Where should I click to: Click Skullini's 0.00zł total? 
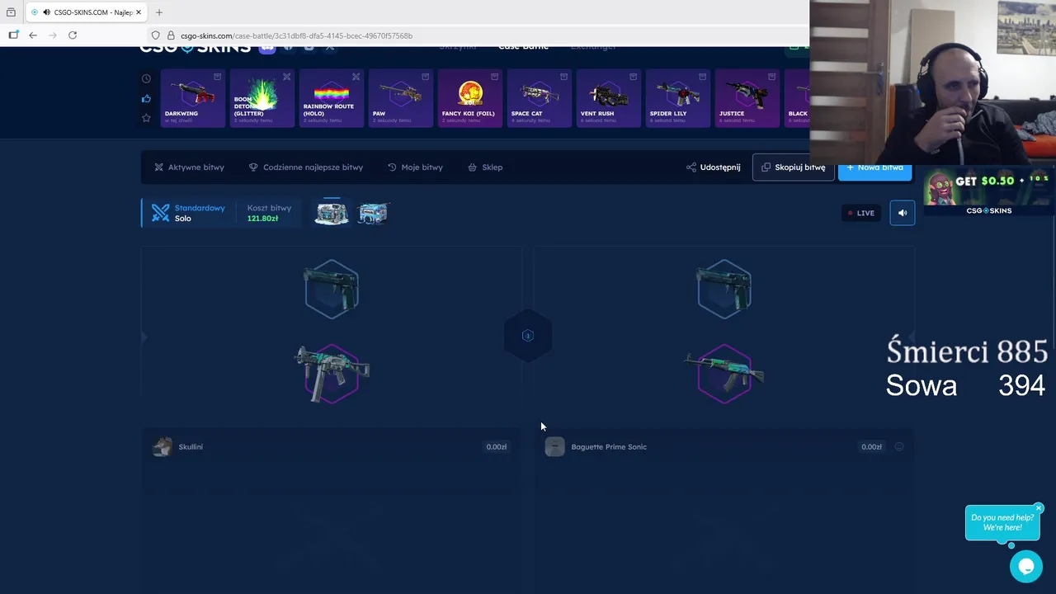(x=497, y=447)
